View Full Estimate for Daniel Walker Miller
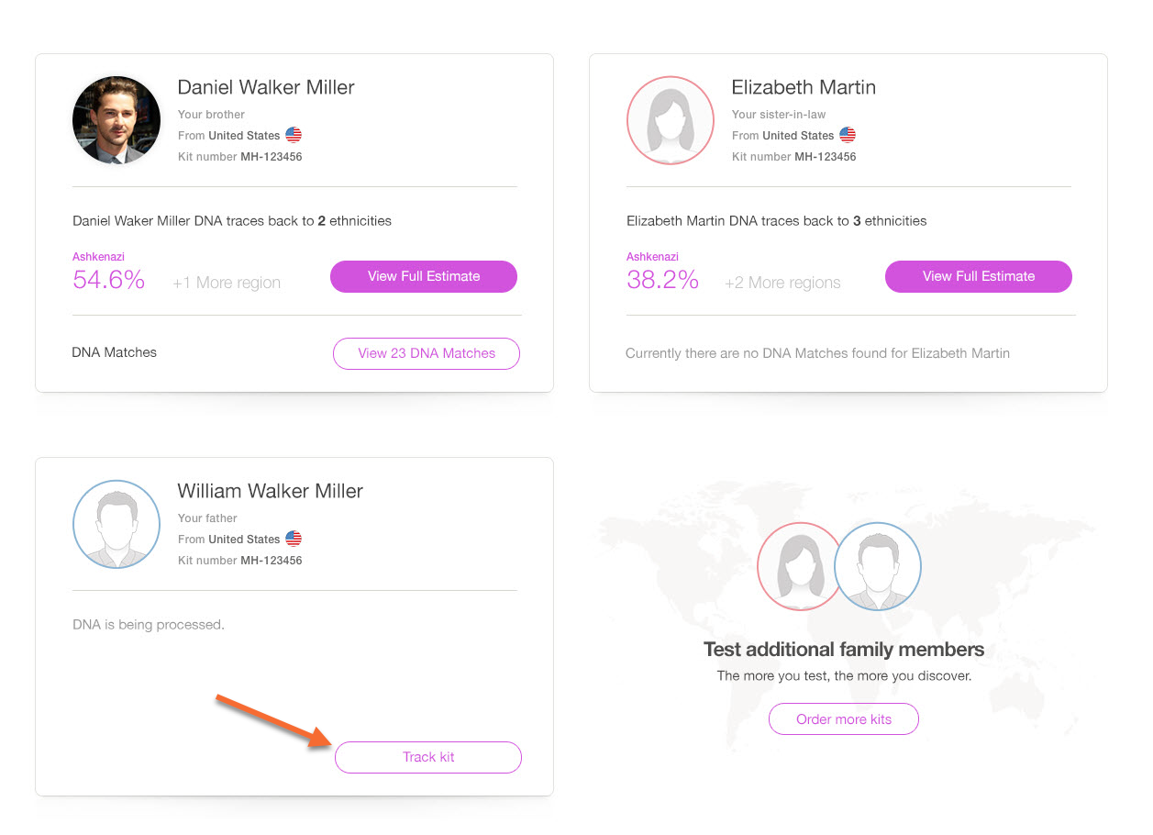 (x=424, y=276)
